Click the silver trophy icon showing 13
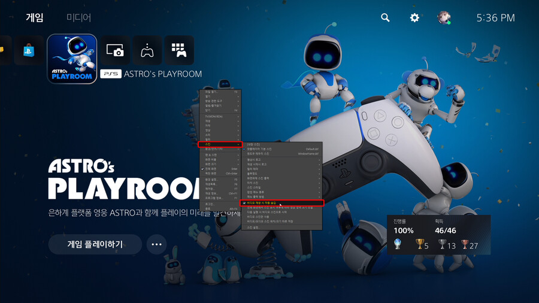Screen dimensions: 539x303 [443, 244]
